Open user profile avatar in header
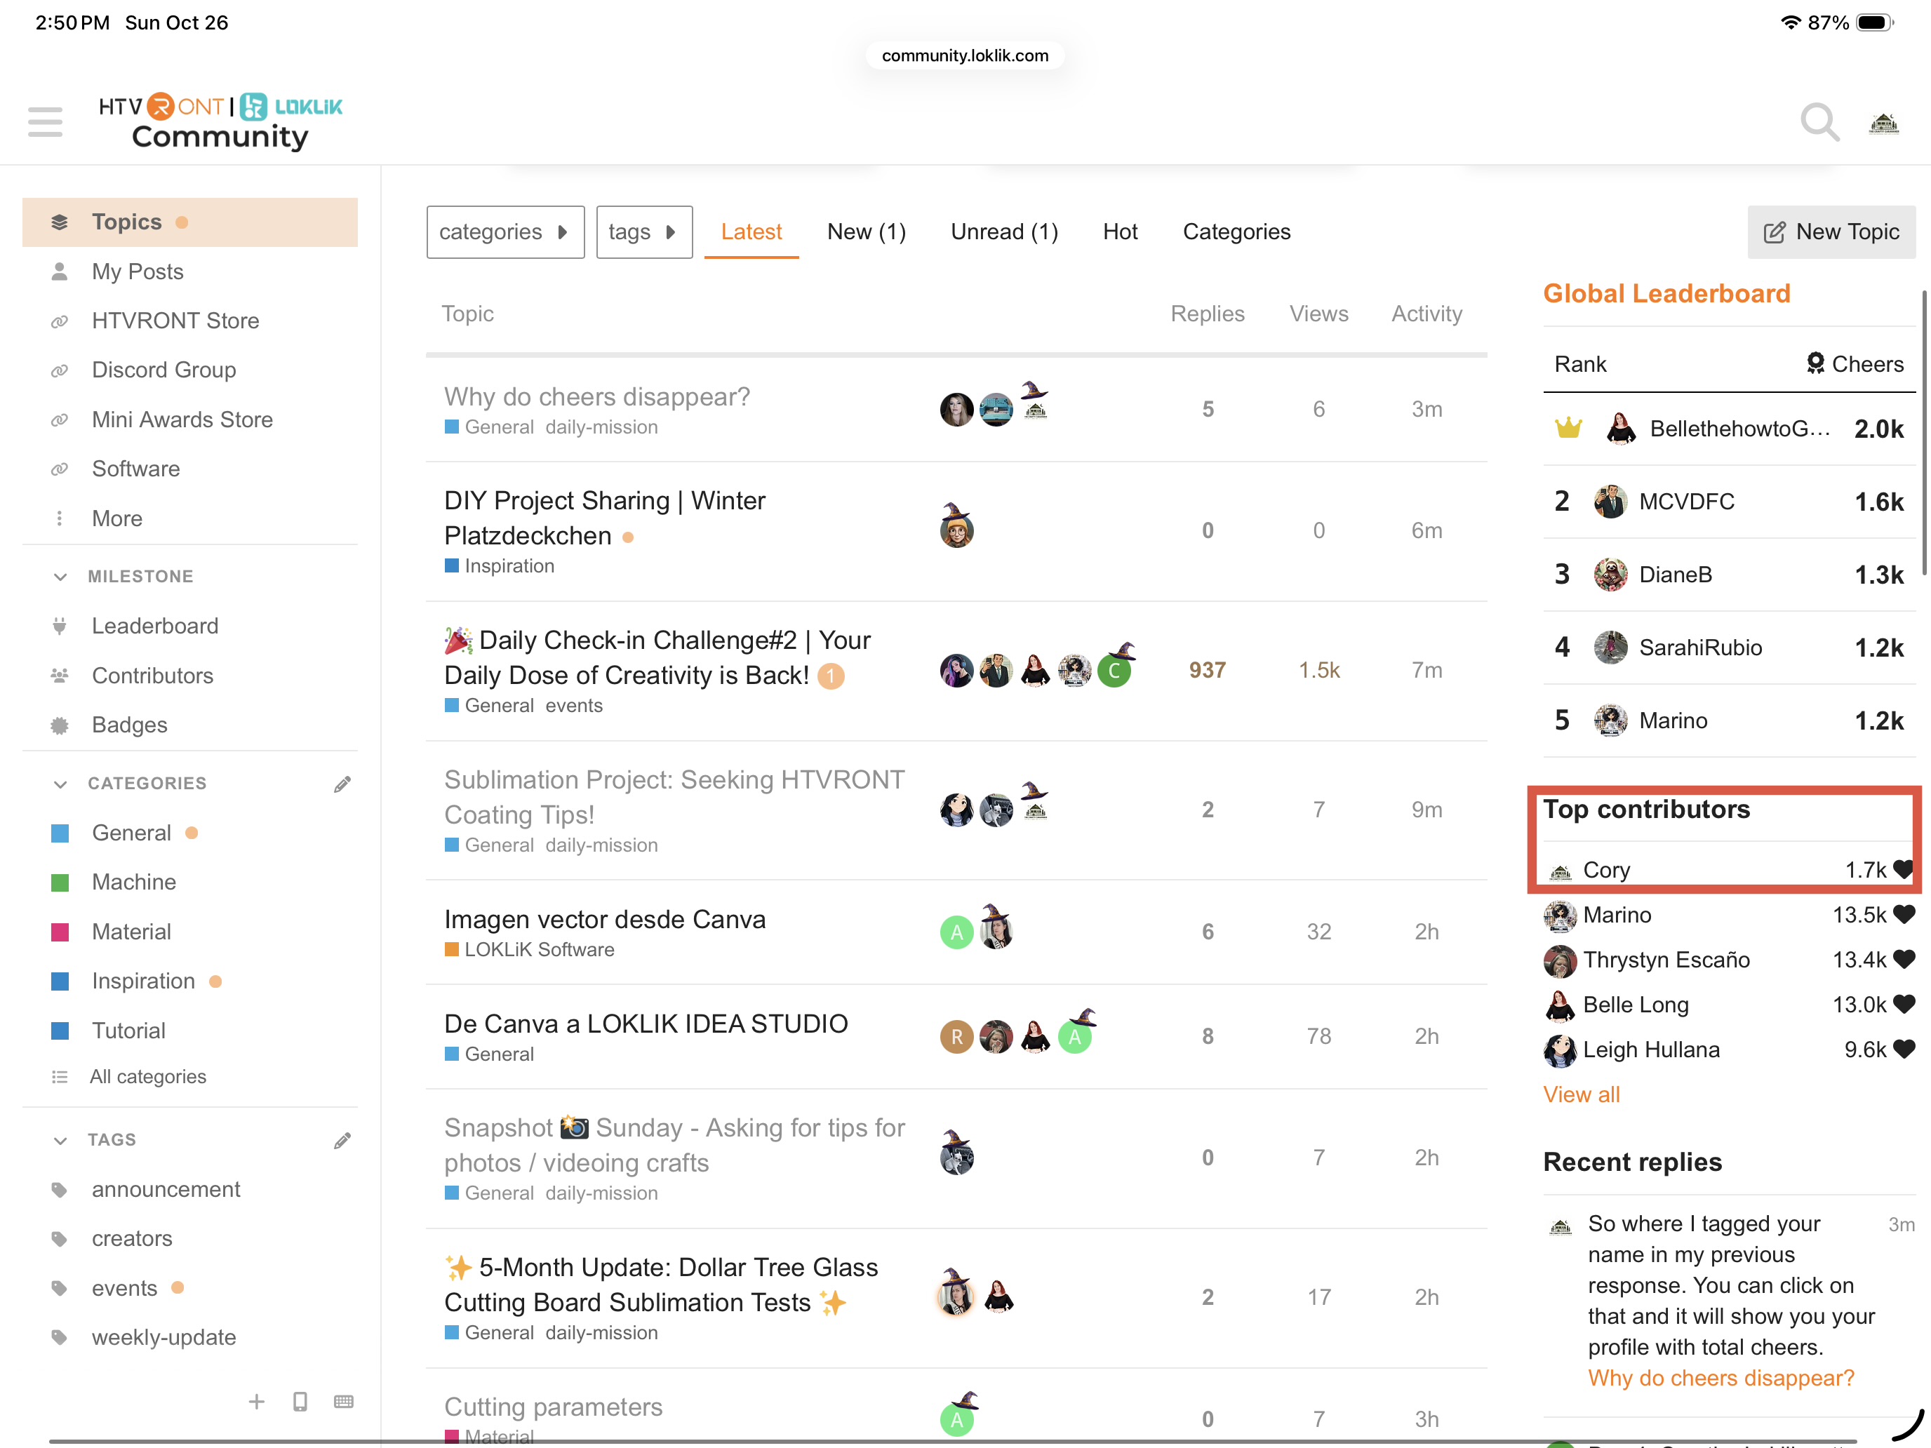 [x=1883, y=123]
